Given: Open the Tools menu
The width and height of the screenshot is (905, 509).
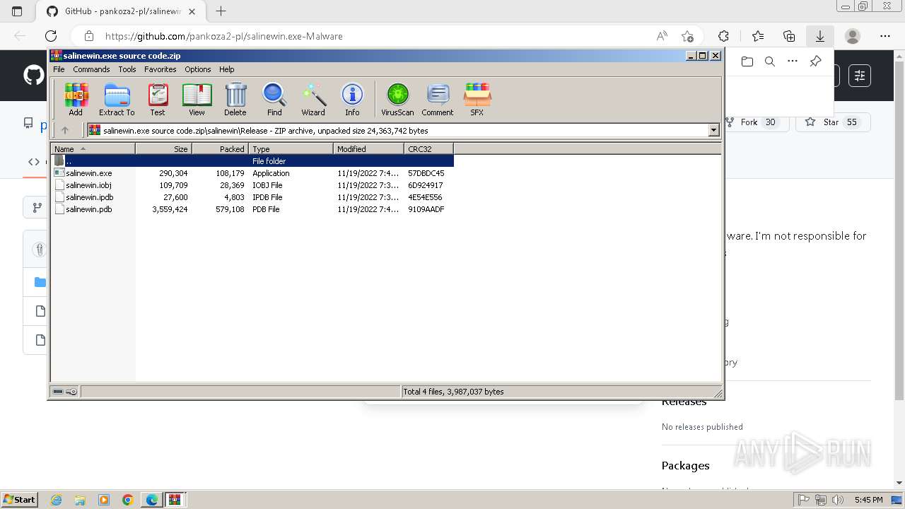Looking at the screenshot, I should (x=127, y=69).
